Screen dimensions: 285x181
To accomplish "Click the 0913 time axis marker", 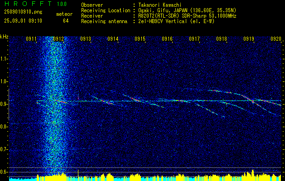I will (x=86, y=38).
